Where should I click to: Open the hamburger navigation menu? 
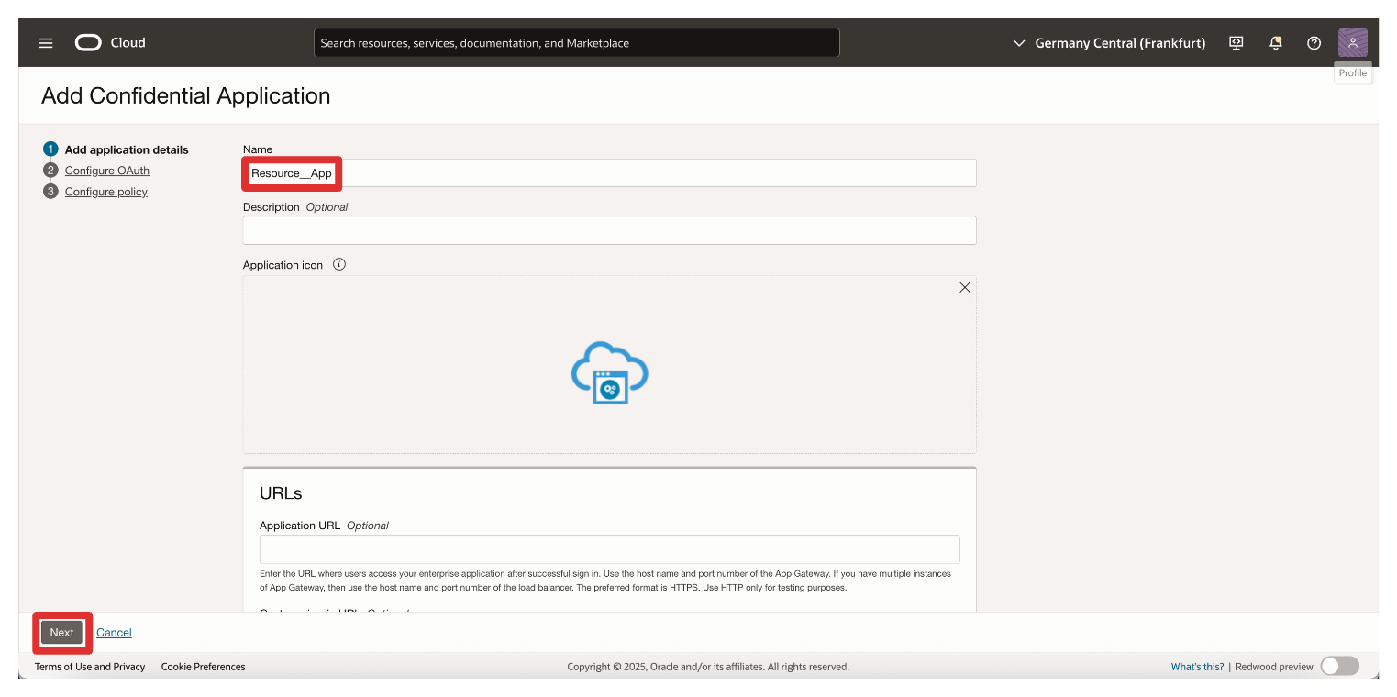point(46,43)
